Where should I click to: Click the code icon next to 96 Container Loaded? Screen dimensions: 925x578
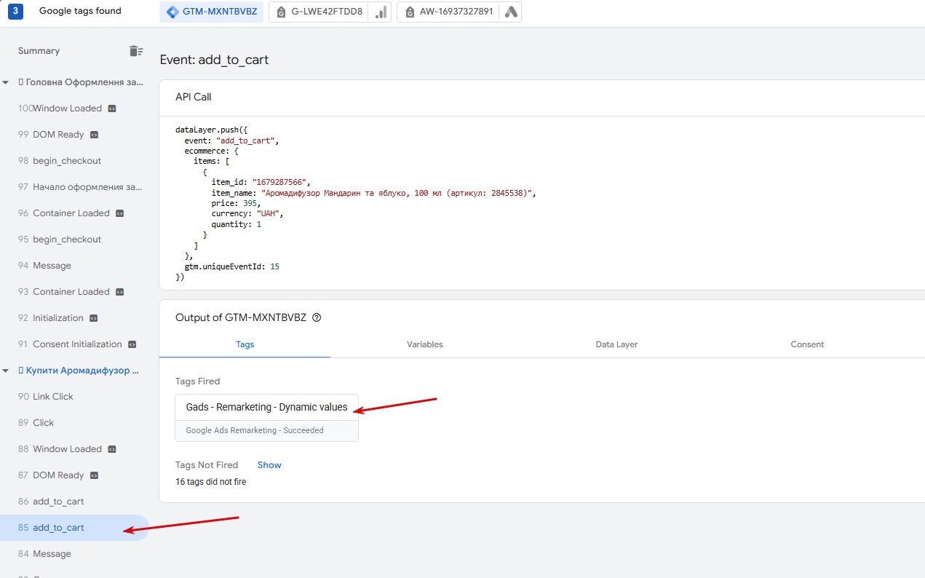click(x=120, y=213)
